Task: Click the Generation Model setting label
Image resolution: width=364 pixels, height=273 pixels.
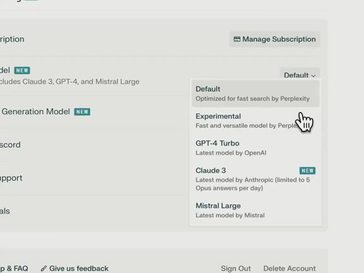Action: tap(35, 112)
